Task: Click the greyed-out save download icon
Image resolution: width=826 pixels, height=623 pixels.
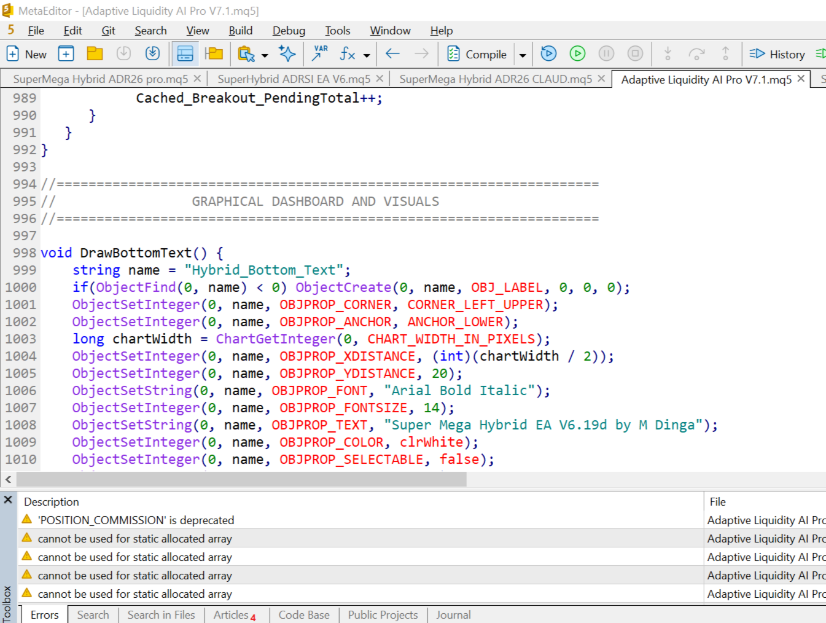Action: [x=123, y=54]
